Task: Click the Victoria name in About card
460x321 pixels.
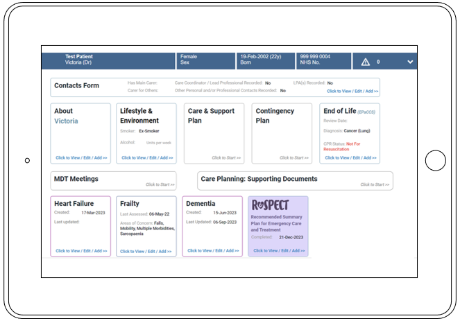Action: pos(66,121)
